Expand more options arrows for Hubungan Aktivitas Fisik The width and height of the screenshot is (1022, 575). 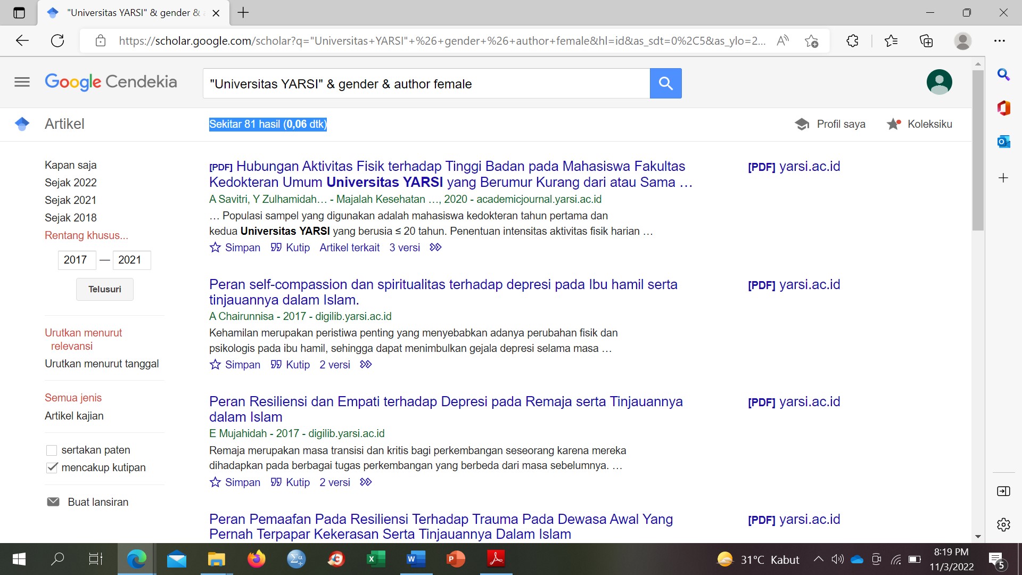pyautogui.click(x=435, y=248)
